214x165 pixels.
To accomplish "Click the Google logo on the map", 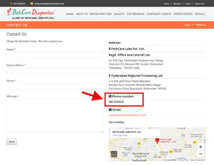I will click(157, 156).
